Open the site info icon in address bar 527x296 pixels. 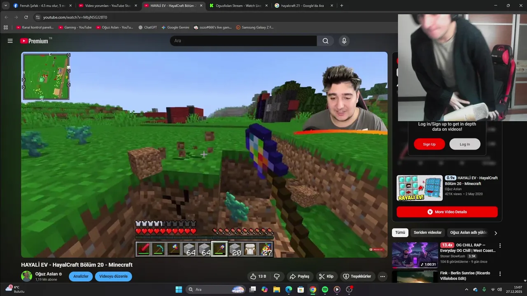37,17
